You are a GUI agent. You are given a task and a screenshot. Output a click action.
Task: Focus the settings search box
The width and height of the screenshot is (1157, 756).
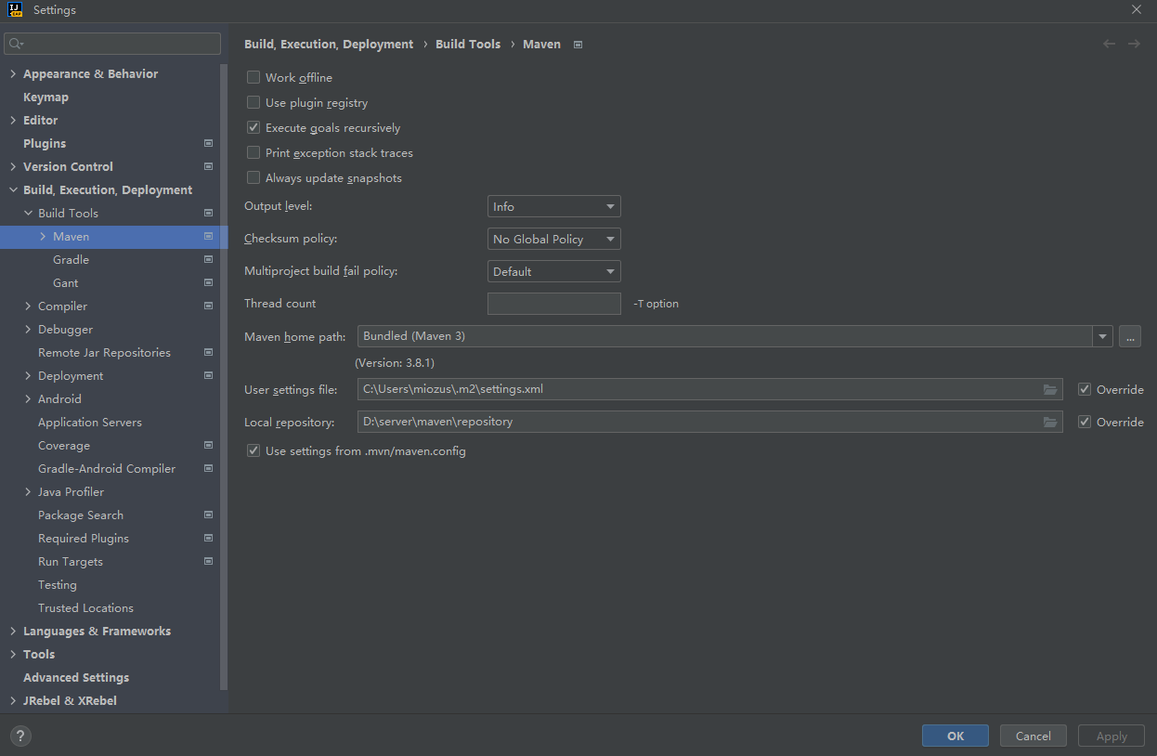(112, 44)
